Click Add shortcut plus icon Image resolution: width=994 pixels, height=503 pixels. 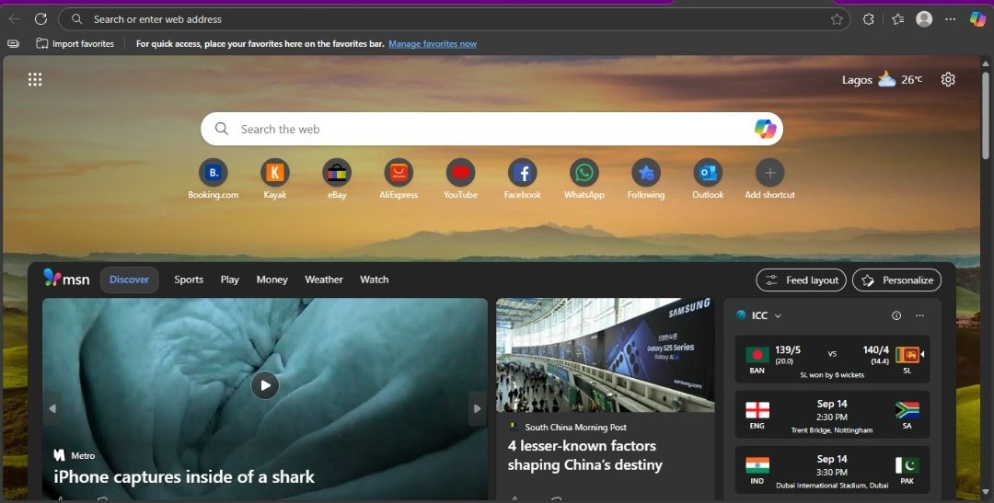pyautogui.click(x=769, y=172)
